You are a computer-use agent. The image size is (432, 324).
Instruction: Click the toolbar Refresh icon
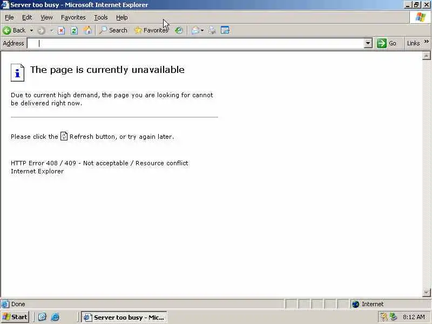point(74,30)
